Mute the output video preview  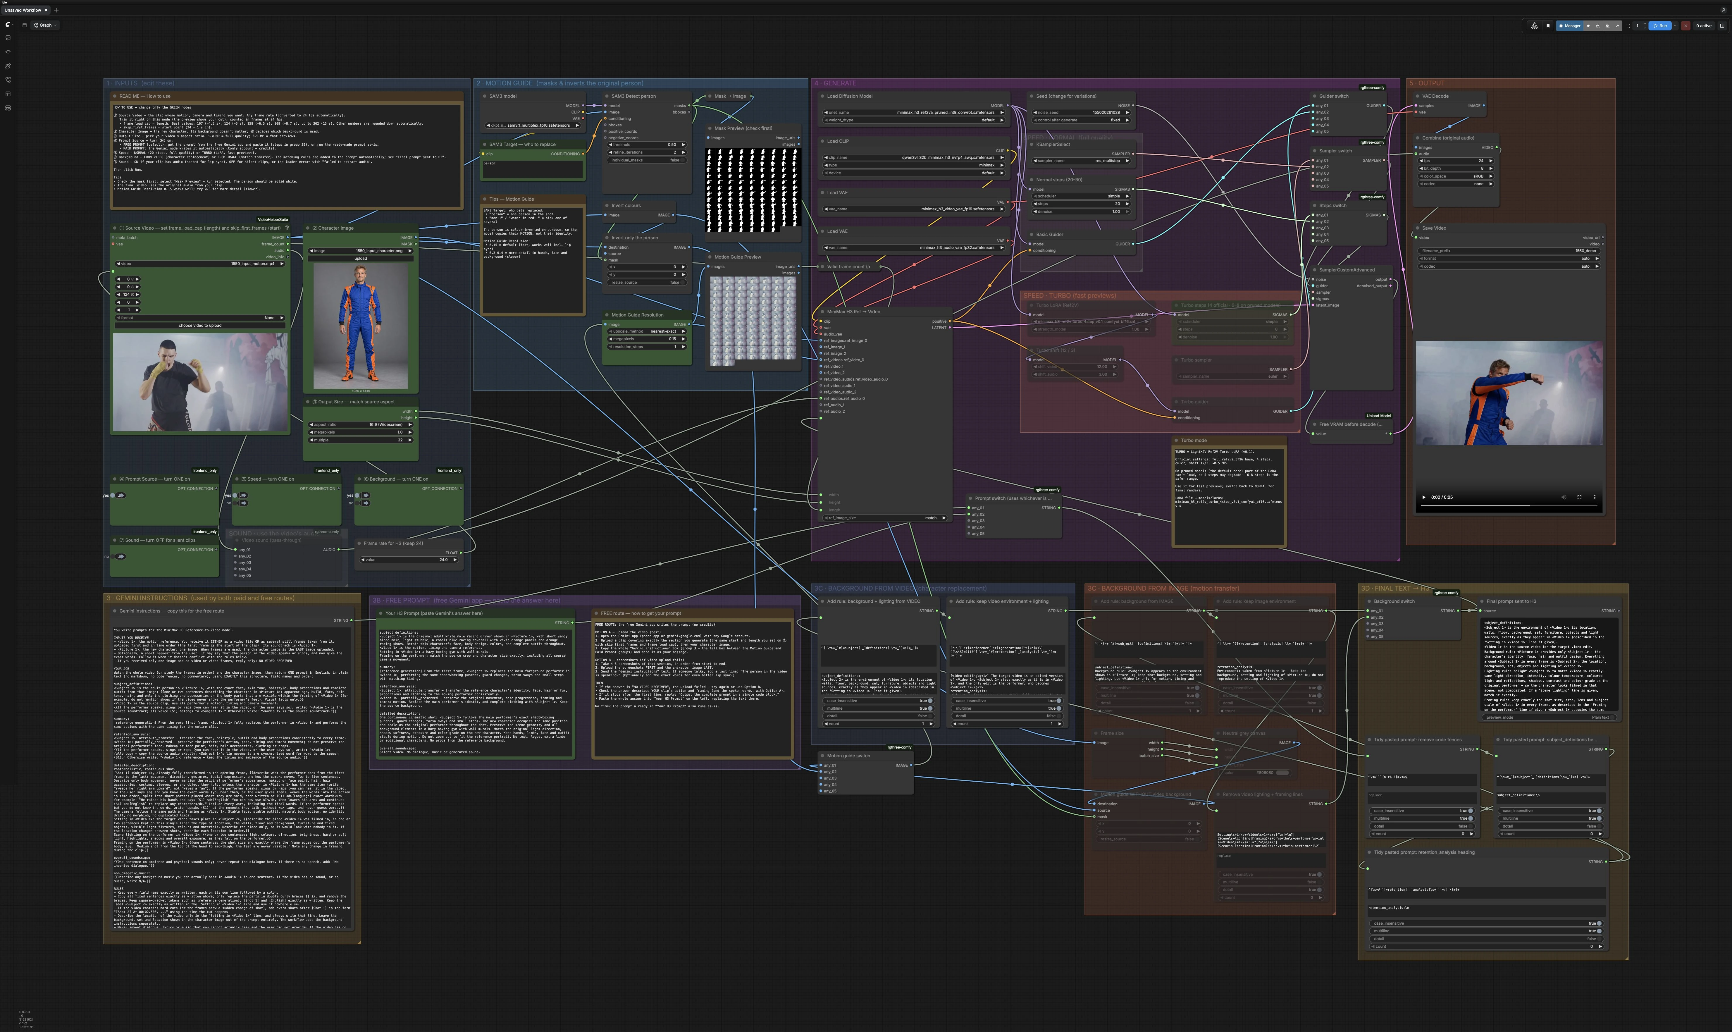click(x=1564, y=497)
